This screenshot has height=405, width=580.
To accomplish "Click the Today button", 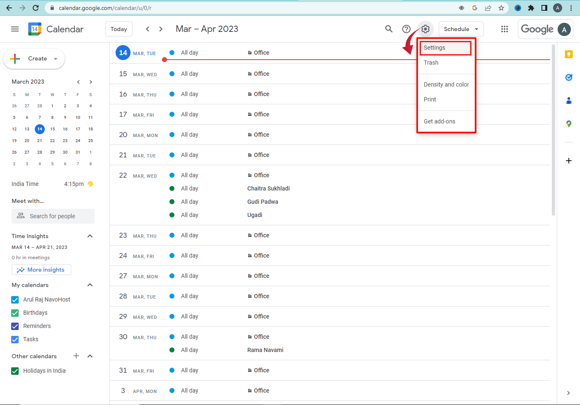I will [118, 29].
